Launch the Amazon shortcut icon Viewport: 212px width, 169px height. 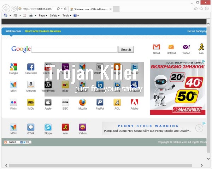coord(31,85)
